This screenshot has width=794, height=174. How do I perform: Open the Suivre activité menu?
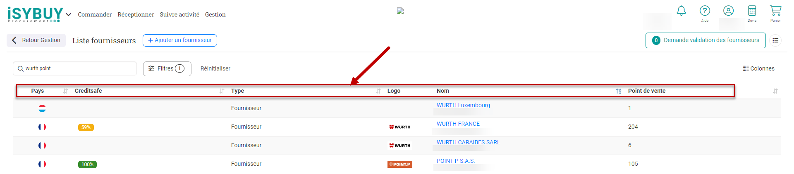tap(179, 14)
